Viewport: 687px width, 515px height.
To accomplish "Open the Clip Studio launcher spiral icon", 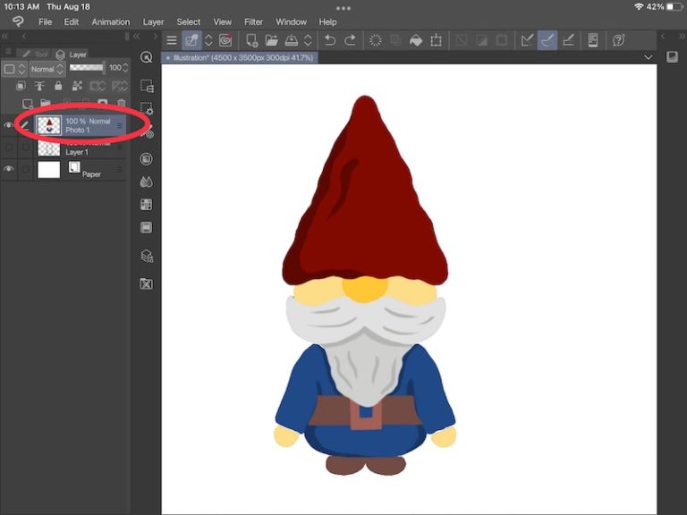I will point(225,40).
